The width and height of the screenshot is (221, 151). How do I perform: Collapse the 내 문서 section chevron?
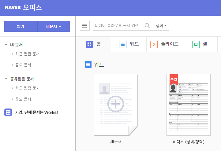[x=6, y=45]
